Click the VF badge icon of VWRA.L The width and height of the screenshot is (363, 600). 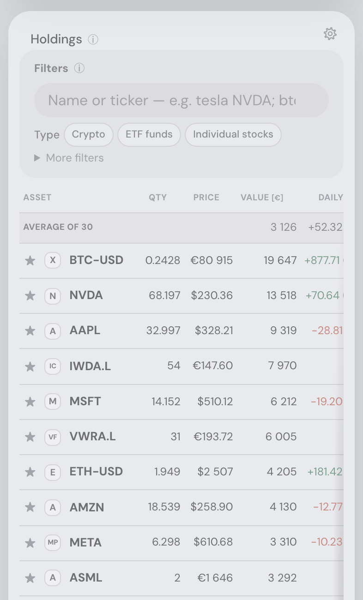(x=53, y=437)
